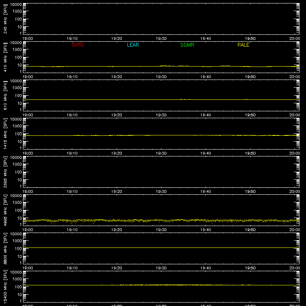The image size is (306, 306).
Task: Select the 245 MHz [SFU] axis title
Action: (x=5, y=19)
